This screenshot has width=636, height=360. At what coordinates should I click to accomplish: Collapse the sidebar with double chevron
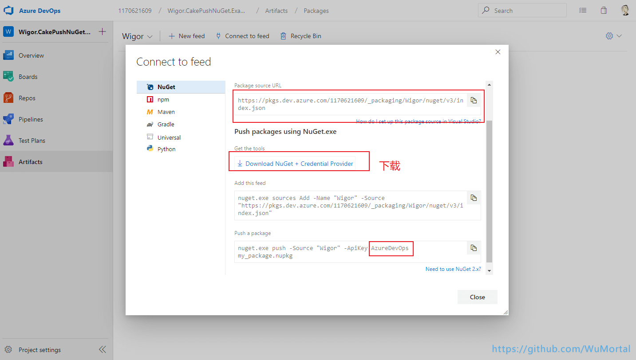103,349
